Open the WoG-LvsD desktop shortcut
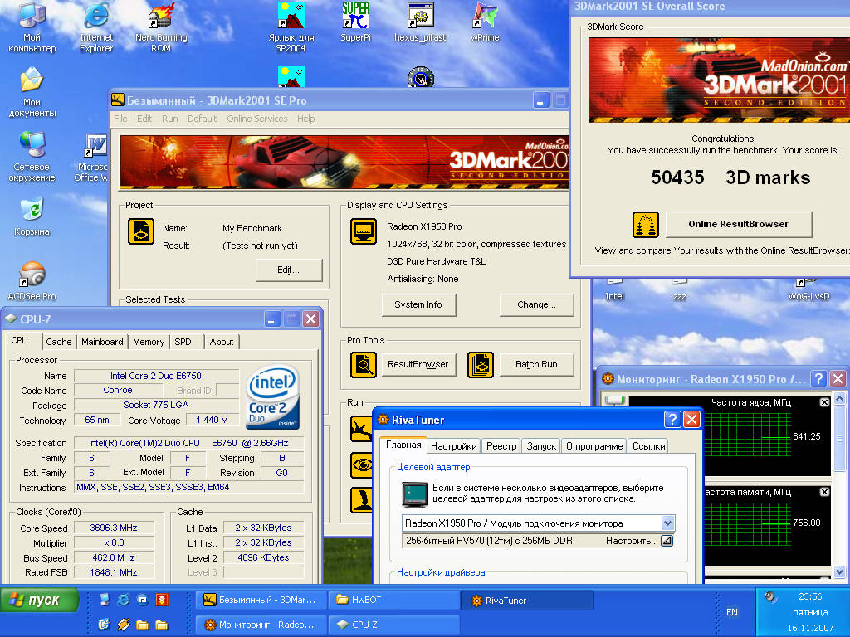850x637 pixels. [808, 289]
